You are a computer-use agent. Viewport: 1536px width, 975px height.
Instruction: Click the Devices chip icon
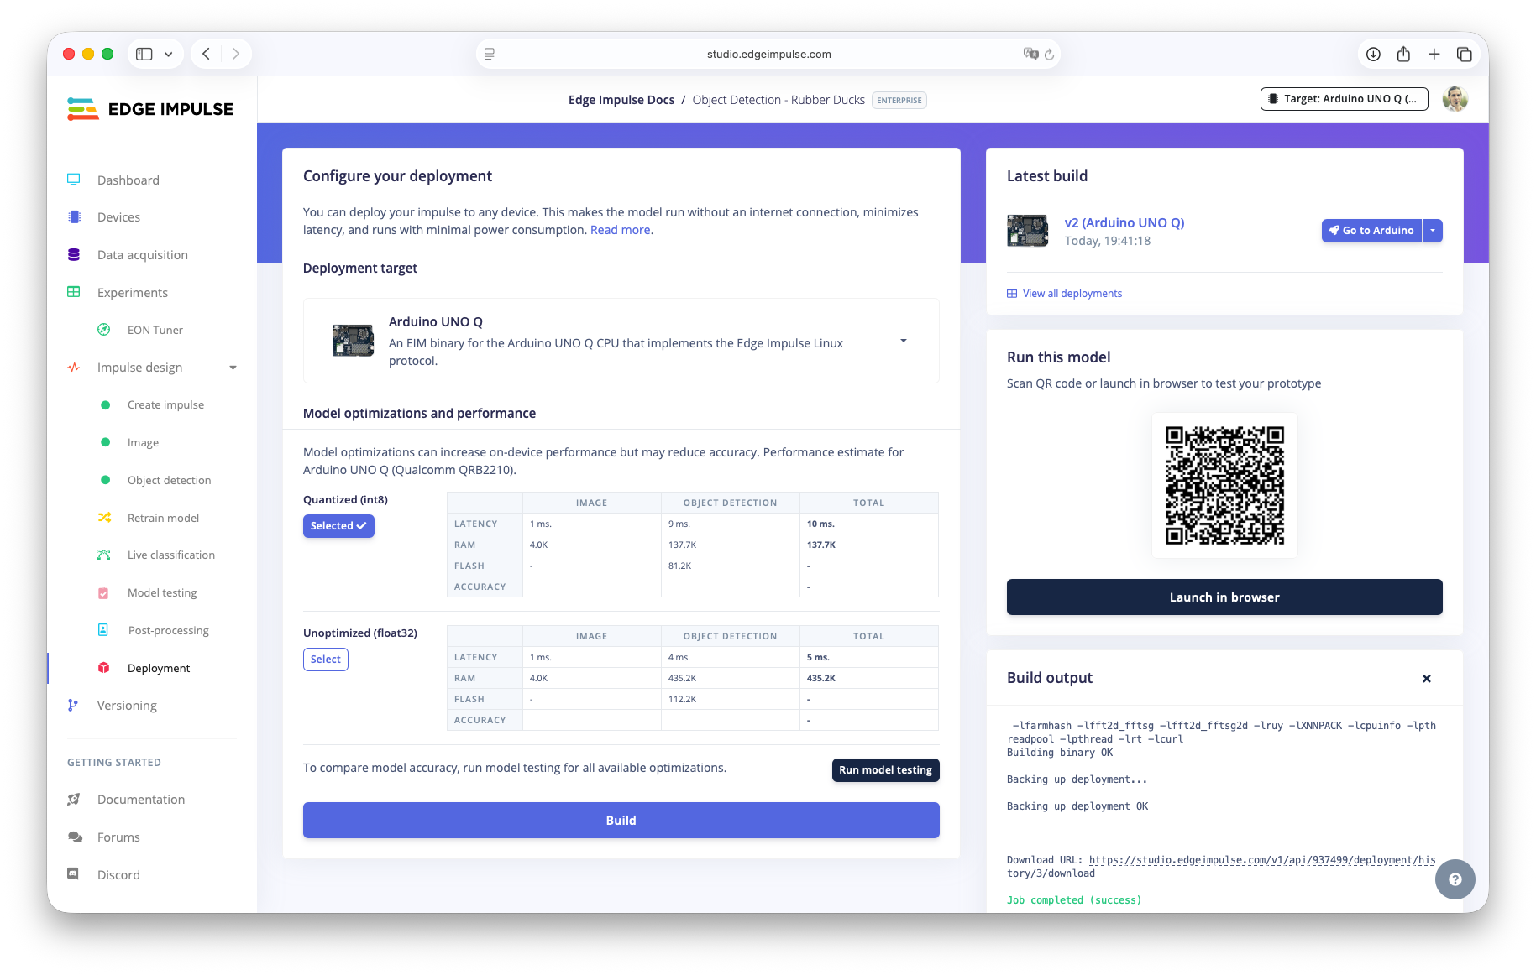click(74, 217)
